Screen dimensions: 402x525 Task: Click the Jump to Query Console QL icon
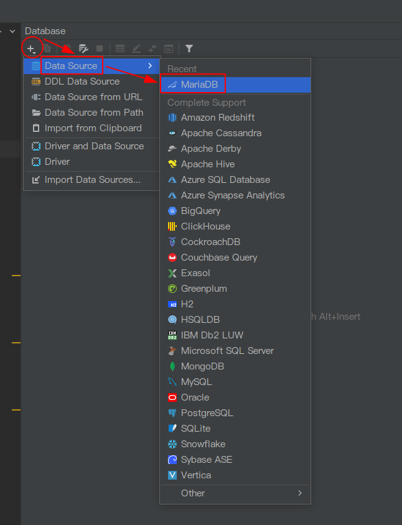coord(169,49)
